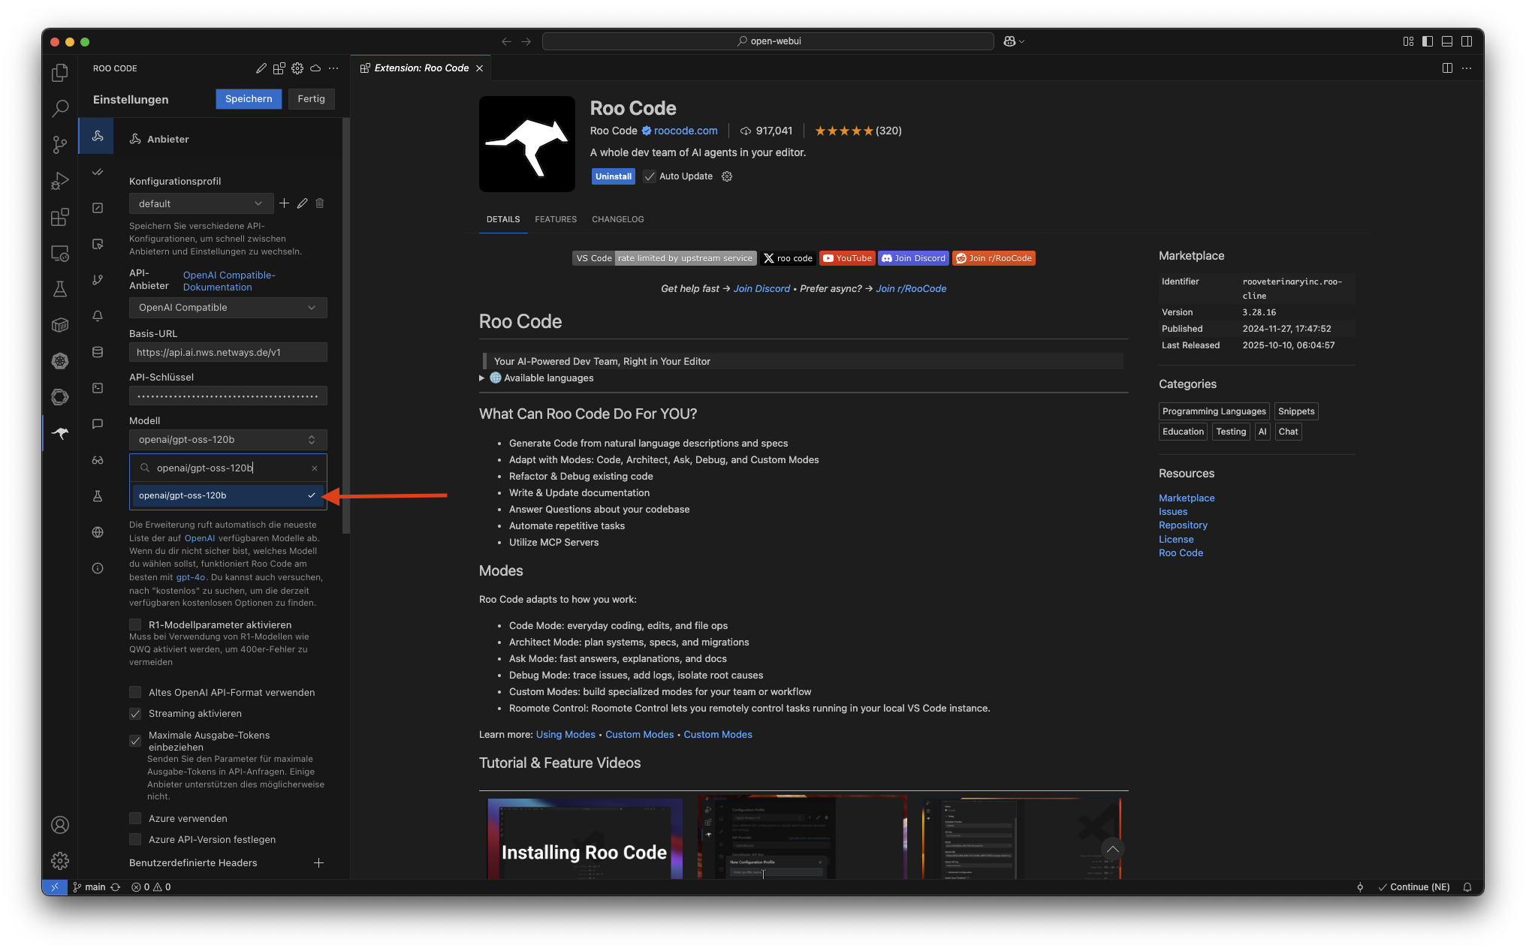
Task: Open the Search view in the activity bar
Action: point(60,108)
